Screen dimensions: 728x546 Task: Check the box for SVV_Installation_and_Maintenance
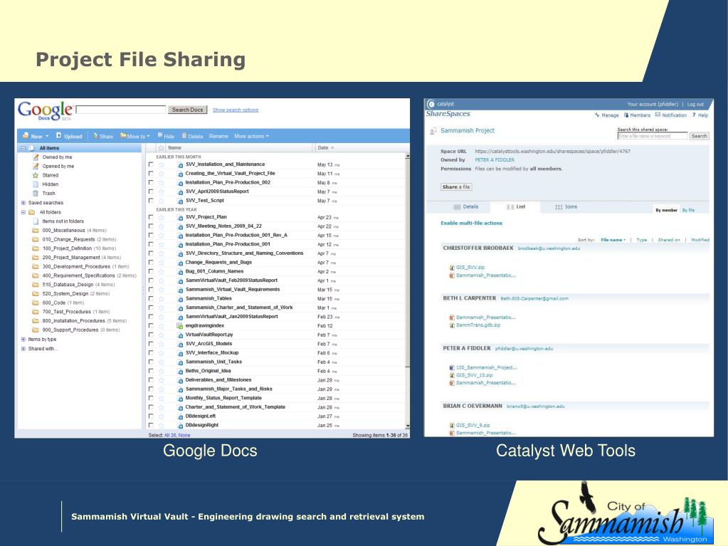(151, 164)
